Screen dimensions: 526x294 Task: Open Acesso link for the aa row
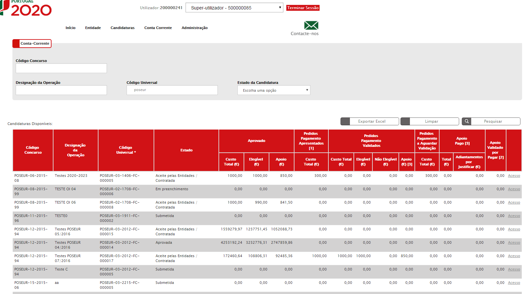pyautogui.click(x=514, y=283)
